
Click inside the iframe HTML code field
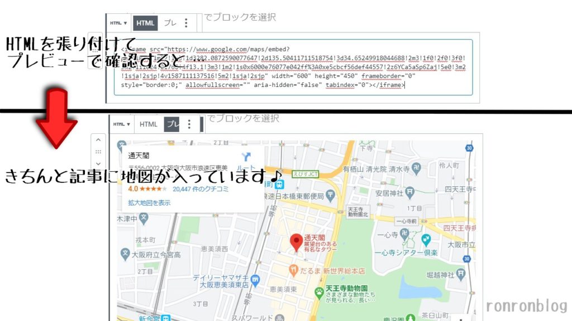[293, 67]
